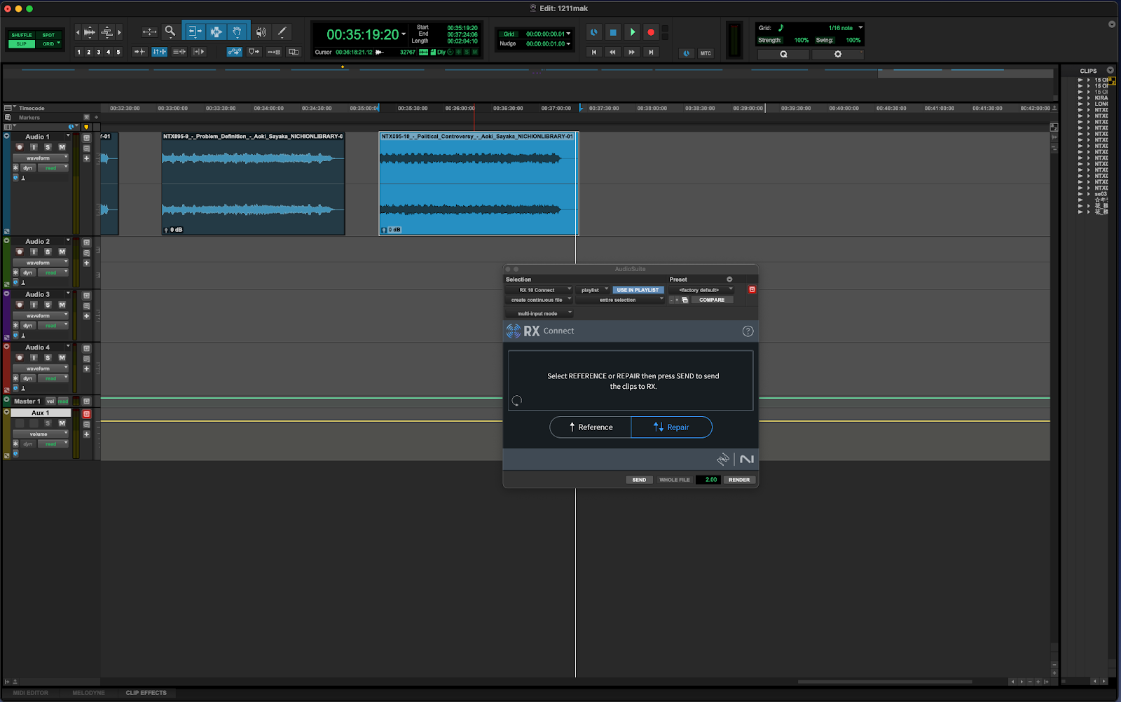Select Reference mode in RX Connect
The width and height of the screenshot is (1121, 702).
click(591, 427)
